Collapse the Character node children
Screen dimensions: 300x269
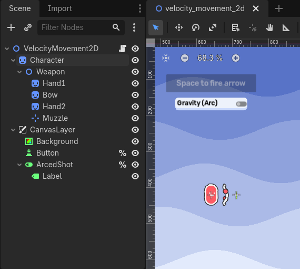[13, 60]
